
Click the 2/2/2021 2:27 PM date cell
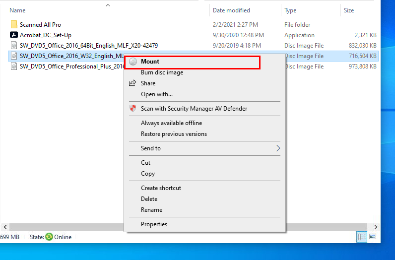click(x=235, y=25)
